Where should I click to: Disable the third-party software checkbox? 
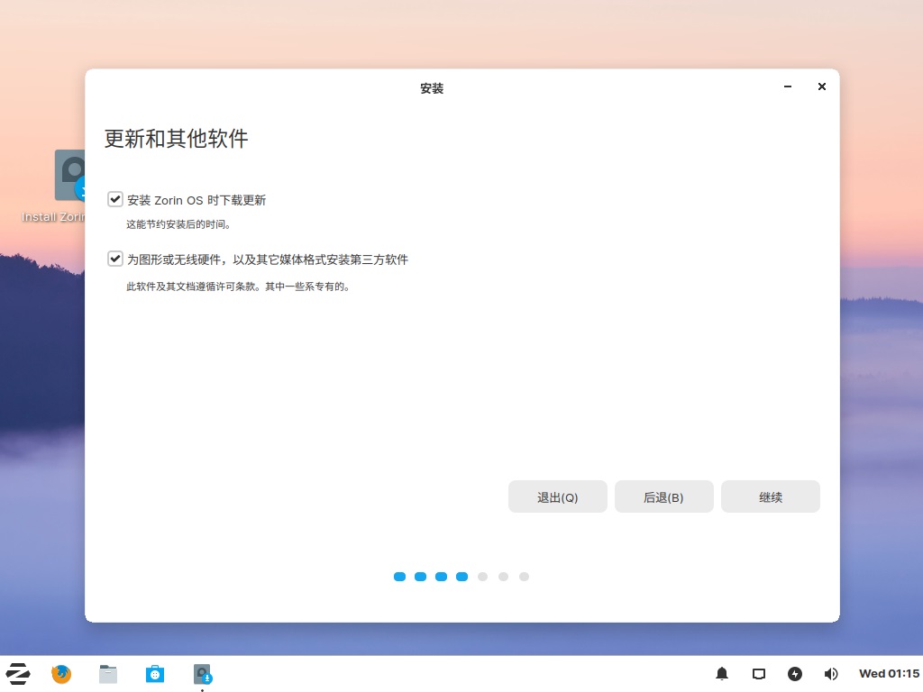click(x=114, y=259)
